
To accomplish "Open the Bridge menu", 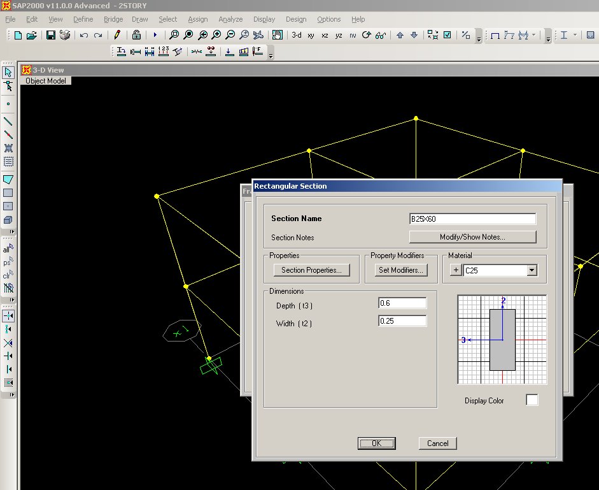I will point(113,19).
